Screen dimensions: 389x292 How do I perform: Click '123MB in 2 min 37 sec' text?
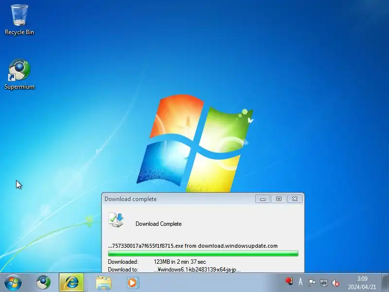(180, 262)
